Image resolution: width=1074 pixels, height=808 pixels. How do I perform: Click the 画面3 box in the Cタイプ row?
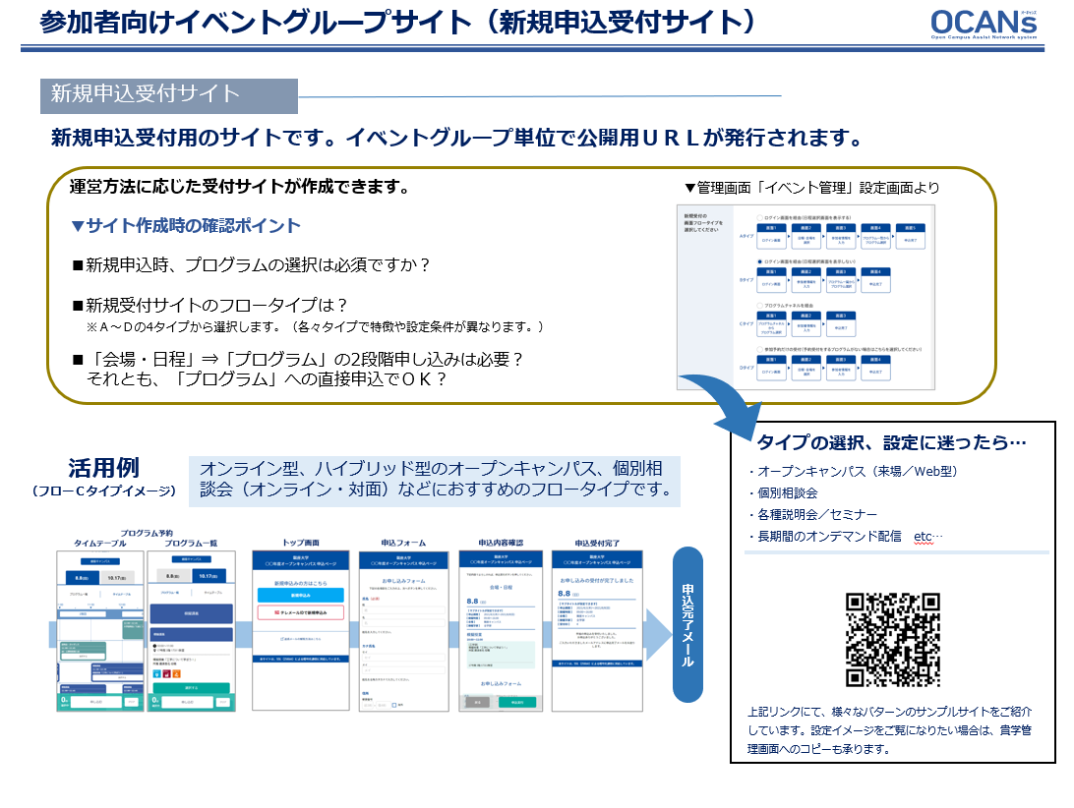pyautogui.click(x=841, y=323)
